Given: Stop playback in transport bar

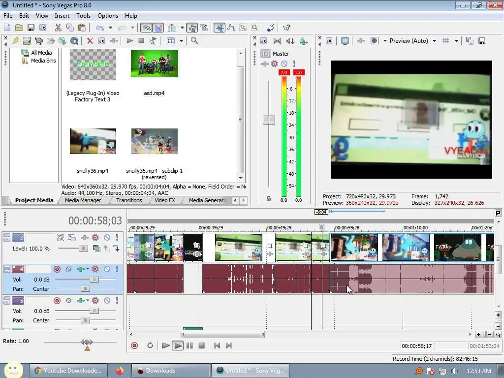Looking at the screenshot, I should click(x=201, y=346).
